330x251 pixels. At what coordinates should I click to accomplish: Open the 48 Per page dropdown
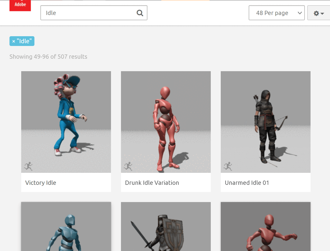click(277, 13)
